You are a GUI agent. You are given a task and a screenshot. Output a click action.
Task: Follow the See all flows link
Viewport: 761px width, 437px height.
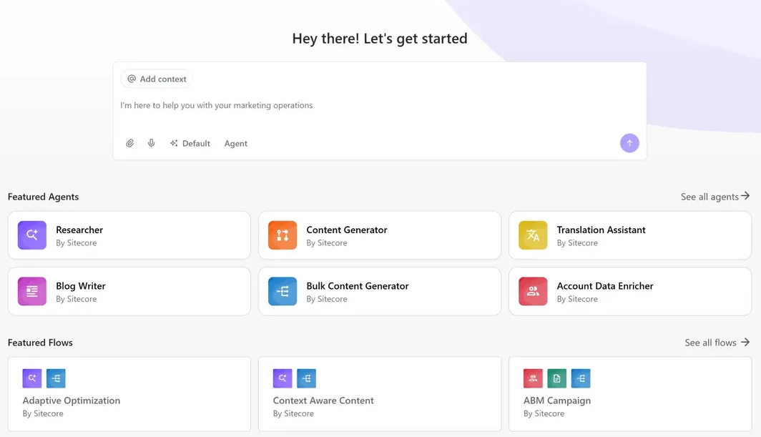(x=716, y=342)
